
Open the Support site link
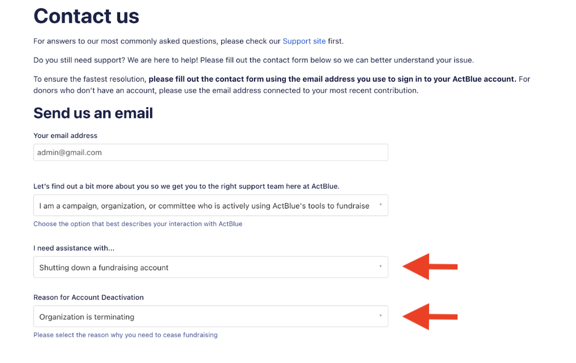tap(304, 41)
